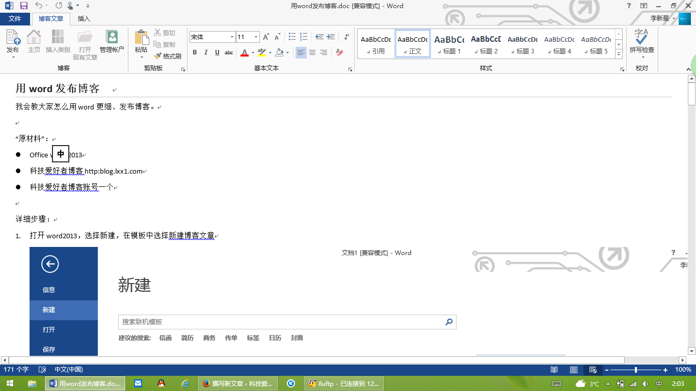Click the zoom in plus button
Image resolution: width=696 pixels, height=391 pixels.
pos(665,370)
